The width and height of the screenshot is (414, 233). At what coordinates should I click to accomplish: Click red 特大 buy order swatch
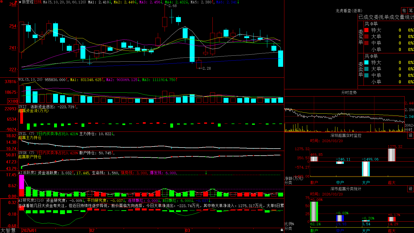pyautogui.click(x=366, y=30)
